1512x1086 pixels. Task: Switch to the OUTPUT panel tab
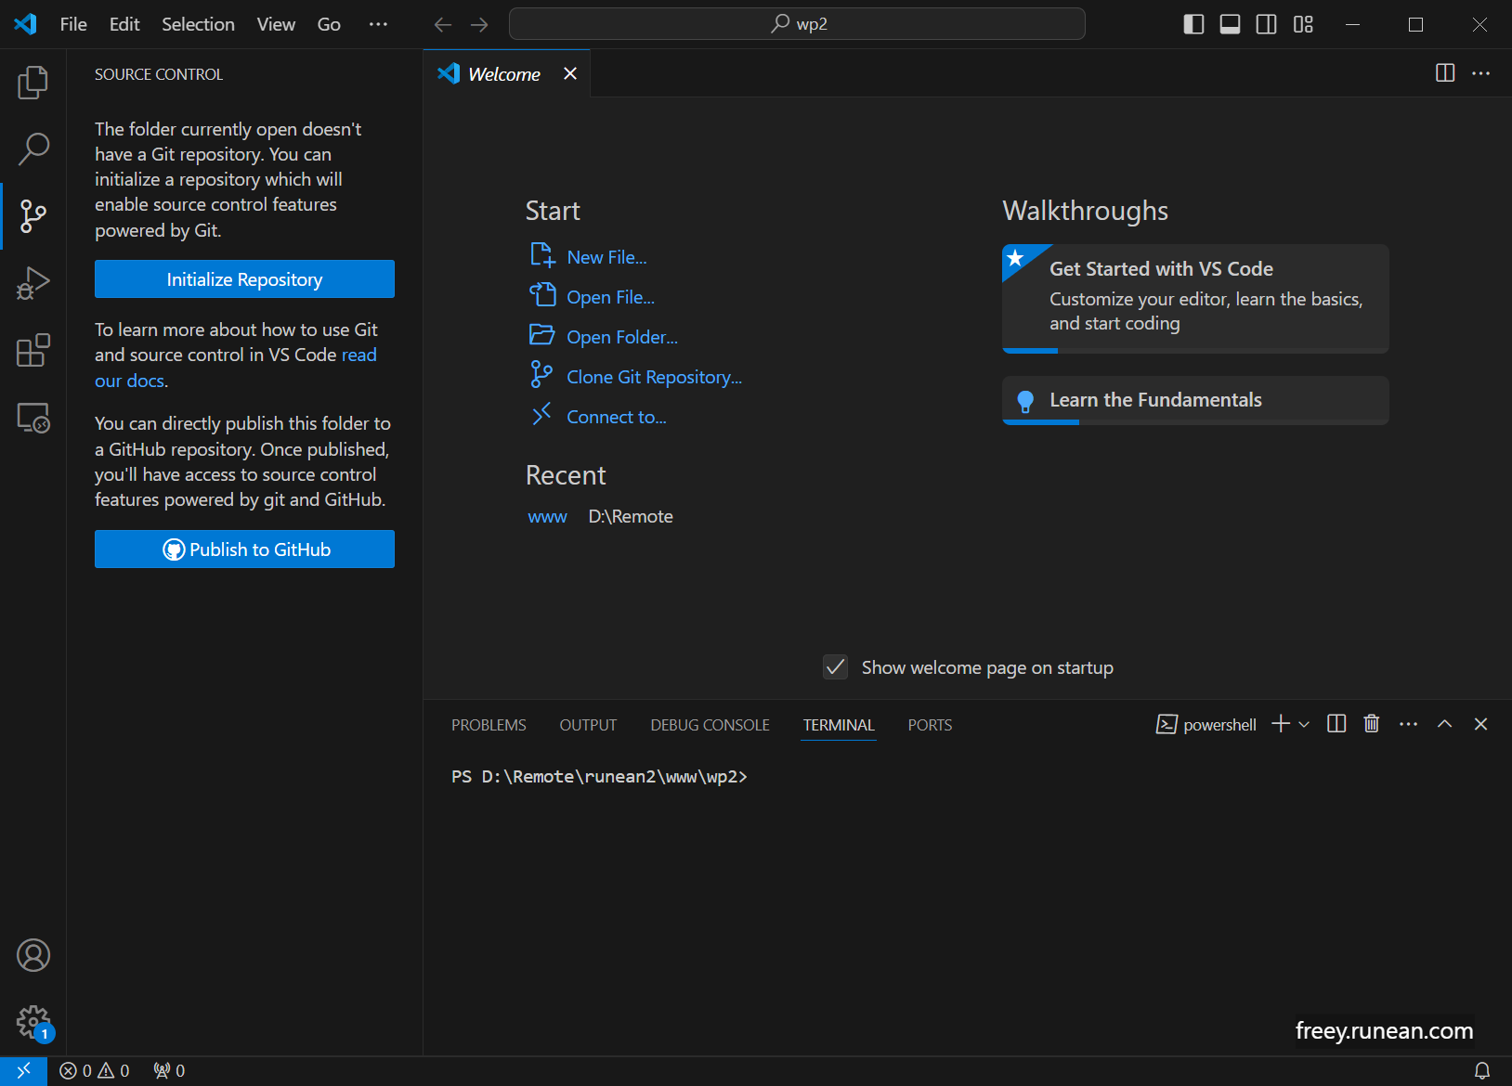[x=588, y=725]
